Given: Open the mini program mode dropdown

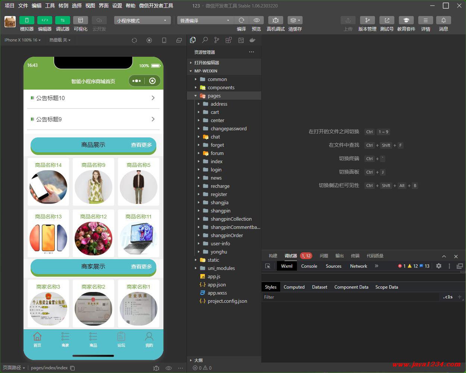Looking at the screenshot, I should tap(142, 21).
